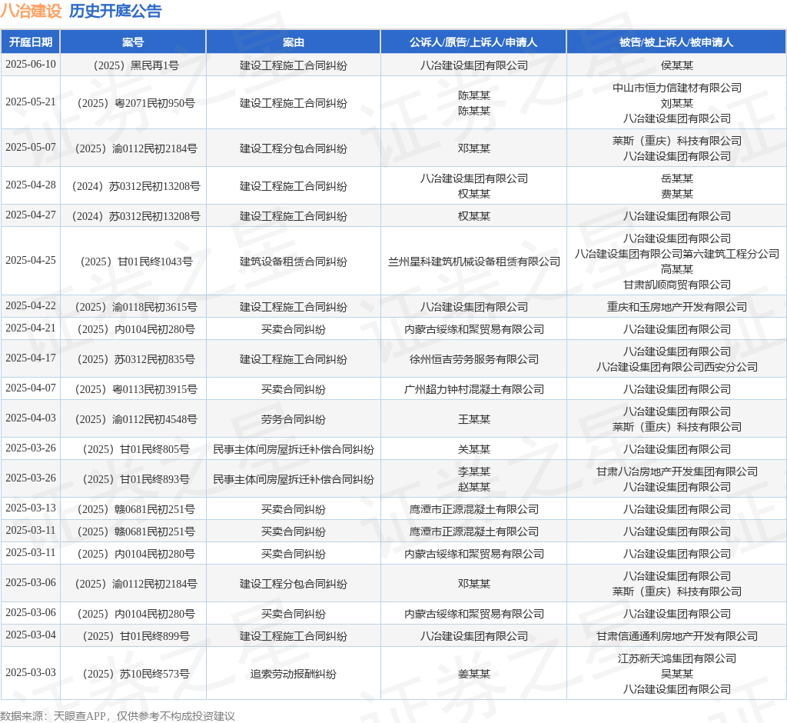The image size is (787, 723).
Task: Click plaintiff 关某某
Action: pos(473,450)
